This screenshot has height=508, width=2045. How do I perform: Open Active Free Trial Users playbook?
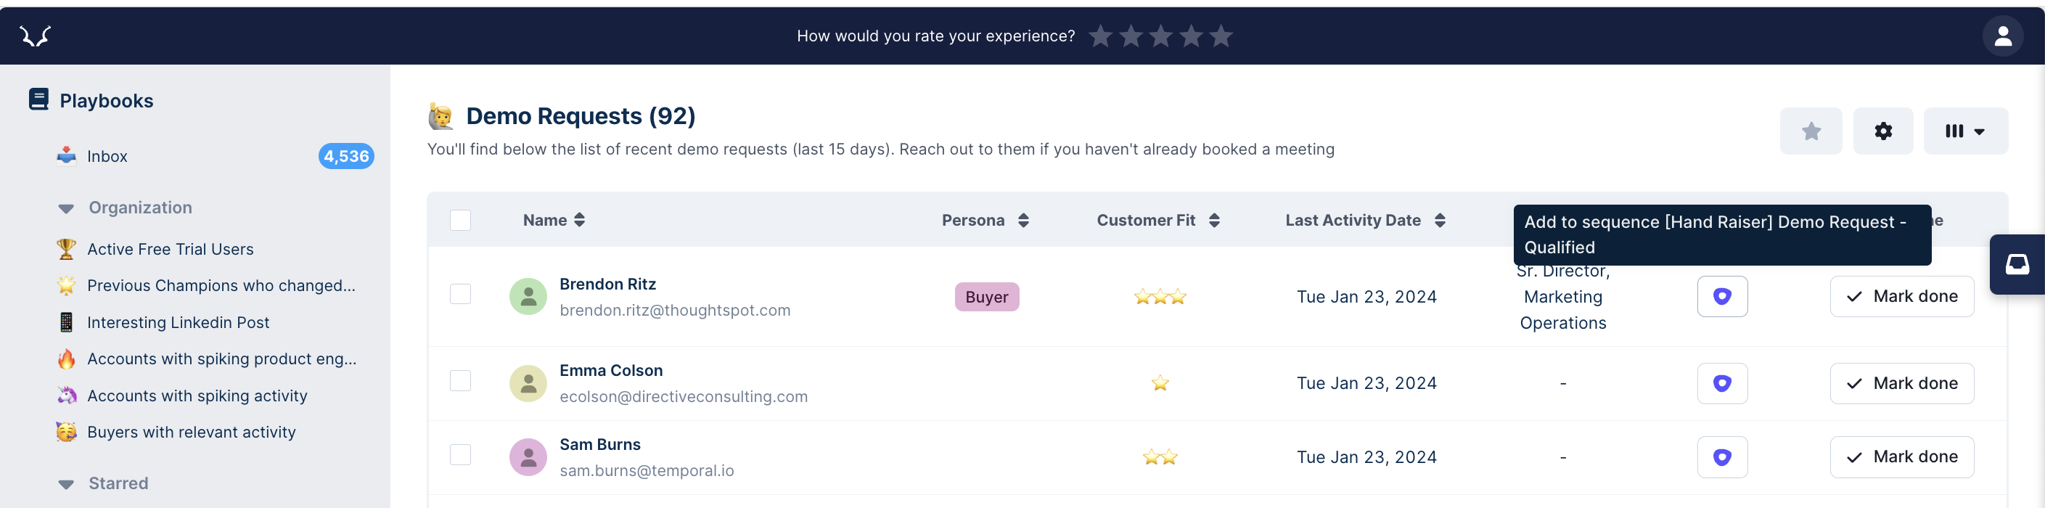[x=170, y=249]
